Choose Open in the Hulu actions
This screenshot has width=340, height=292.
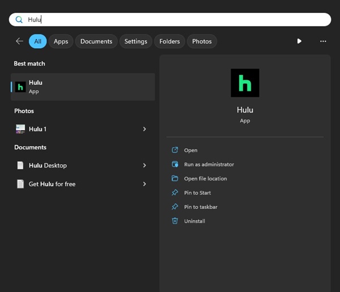coord(190,150)
